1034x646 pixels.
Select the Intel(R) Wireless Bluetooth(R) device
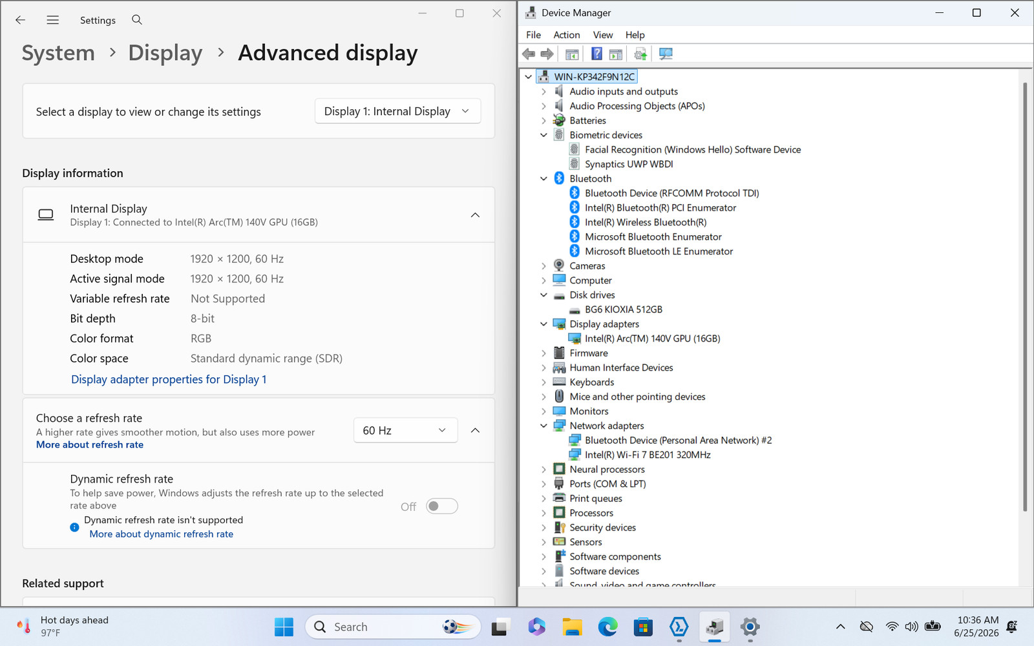coord(646,222)
